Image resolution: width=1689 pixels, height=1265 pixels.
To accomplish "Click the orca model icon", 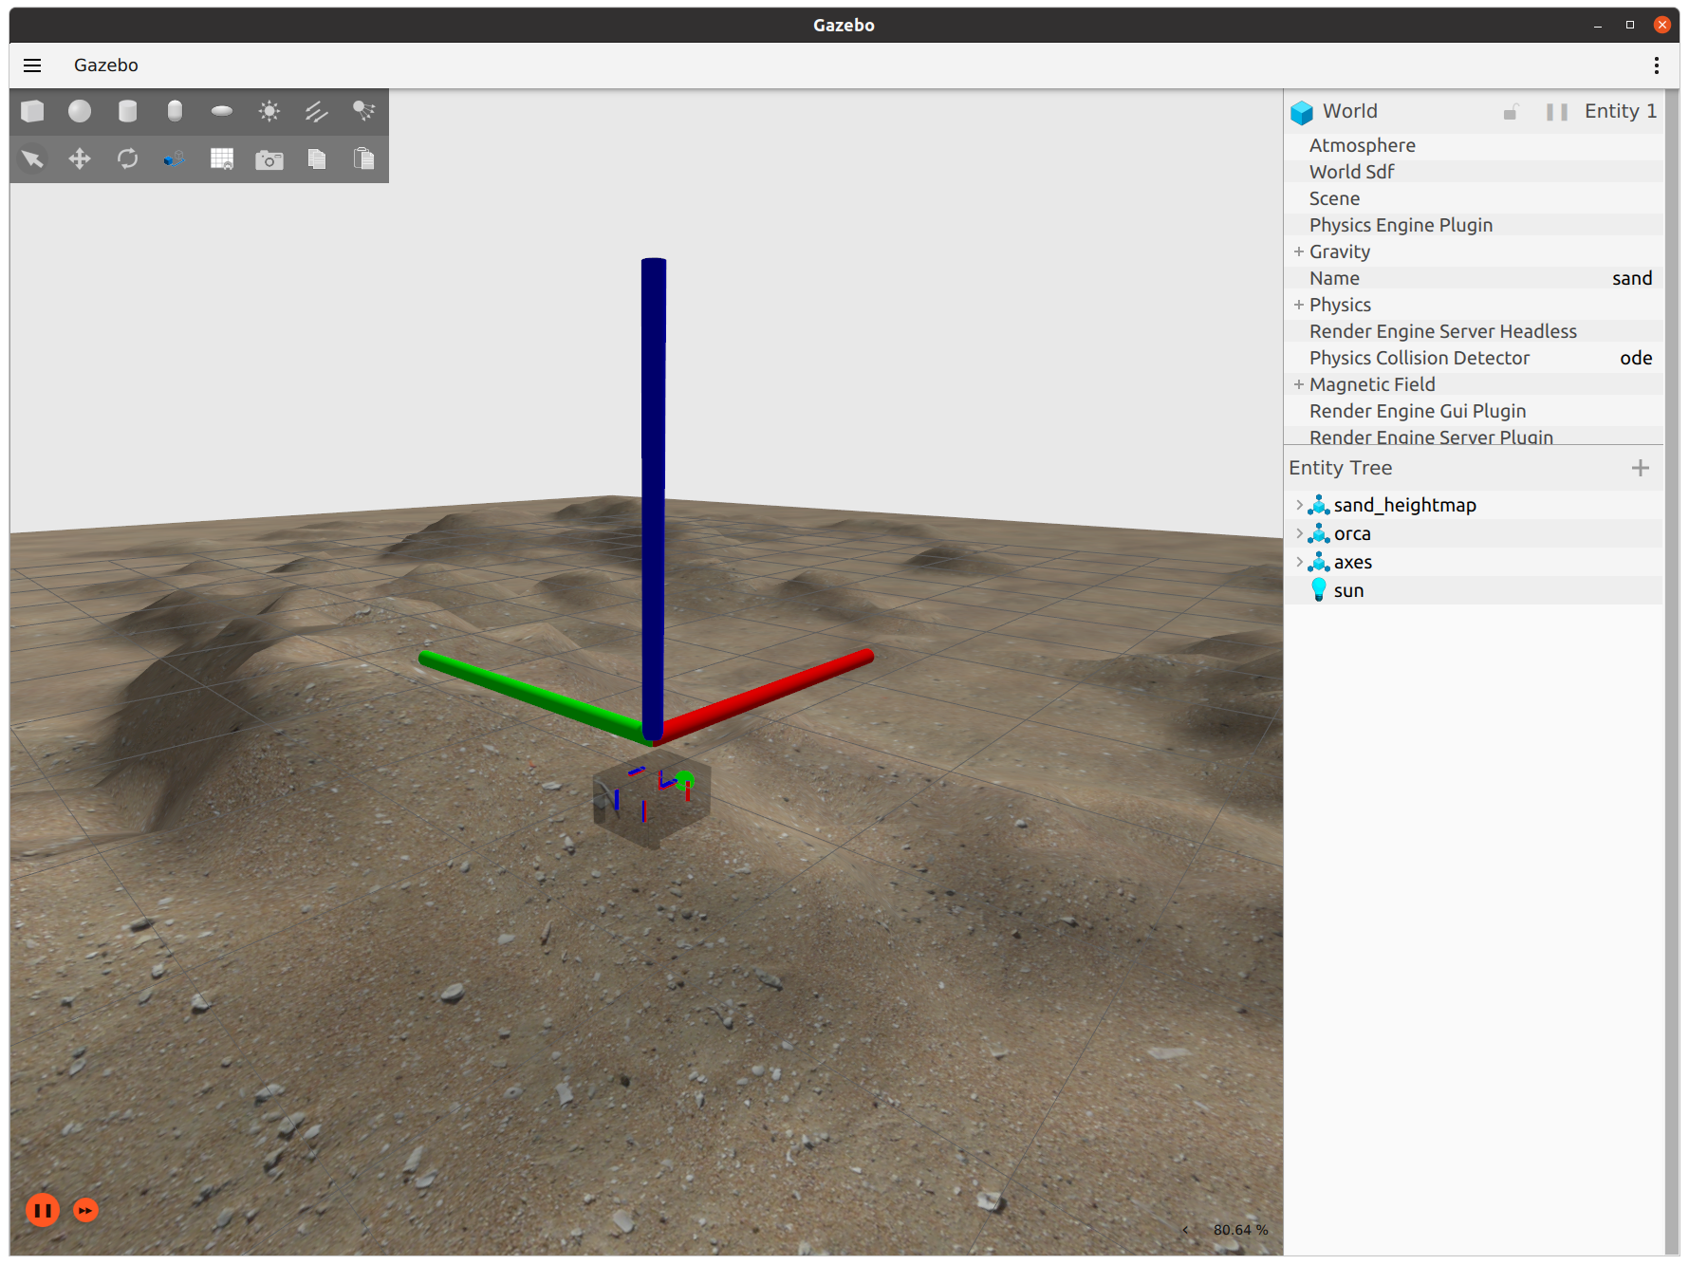I will [1318, 533].
